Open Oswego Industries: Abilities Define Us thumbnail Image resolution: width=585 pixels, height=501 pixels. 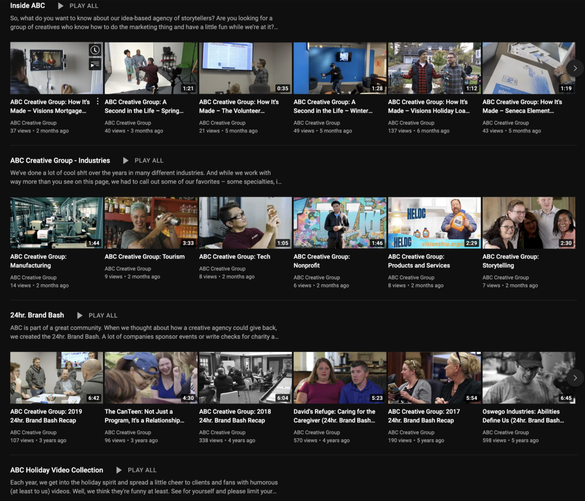(528, 378)
